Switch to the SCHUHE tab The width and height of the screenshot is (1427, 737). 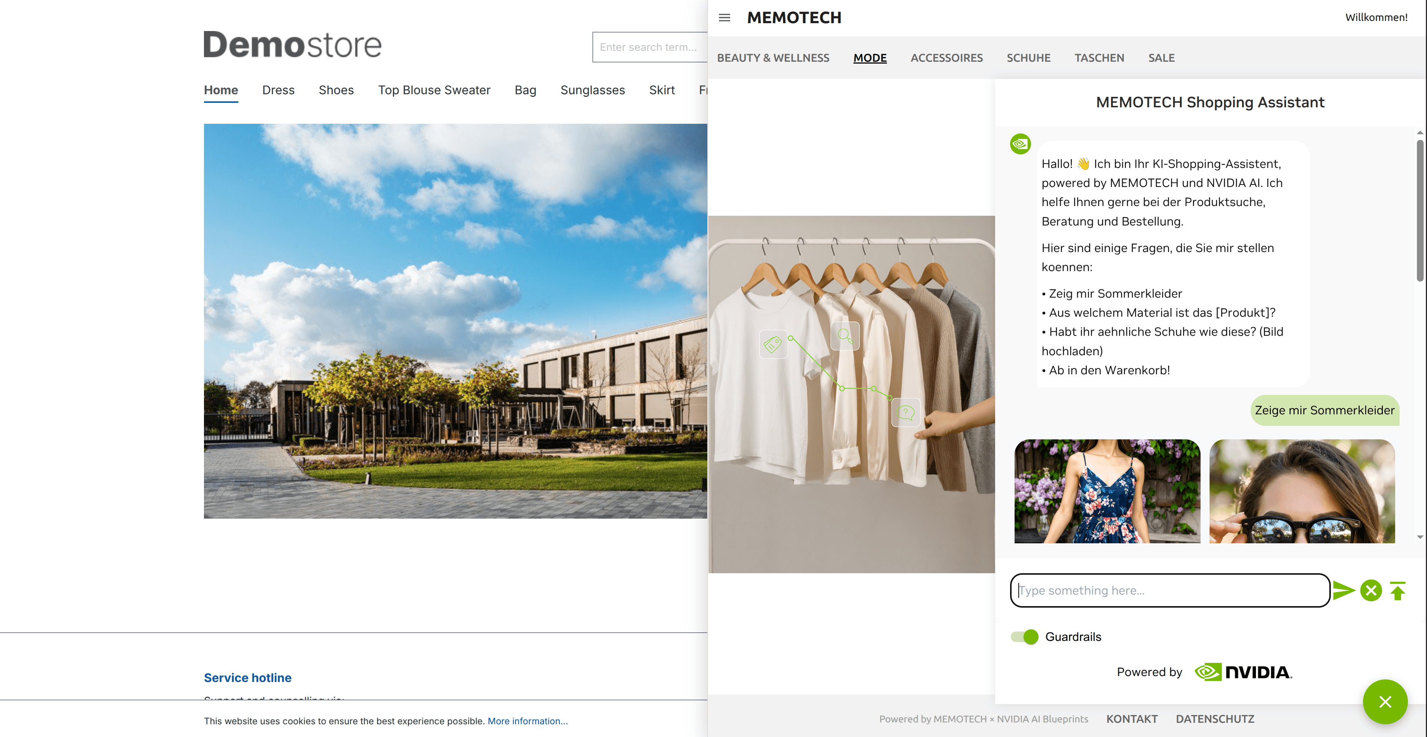(x=1028, y=58)
